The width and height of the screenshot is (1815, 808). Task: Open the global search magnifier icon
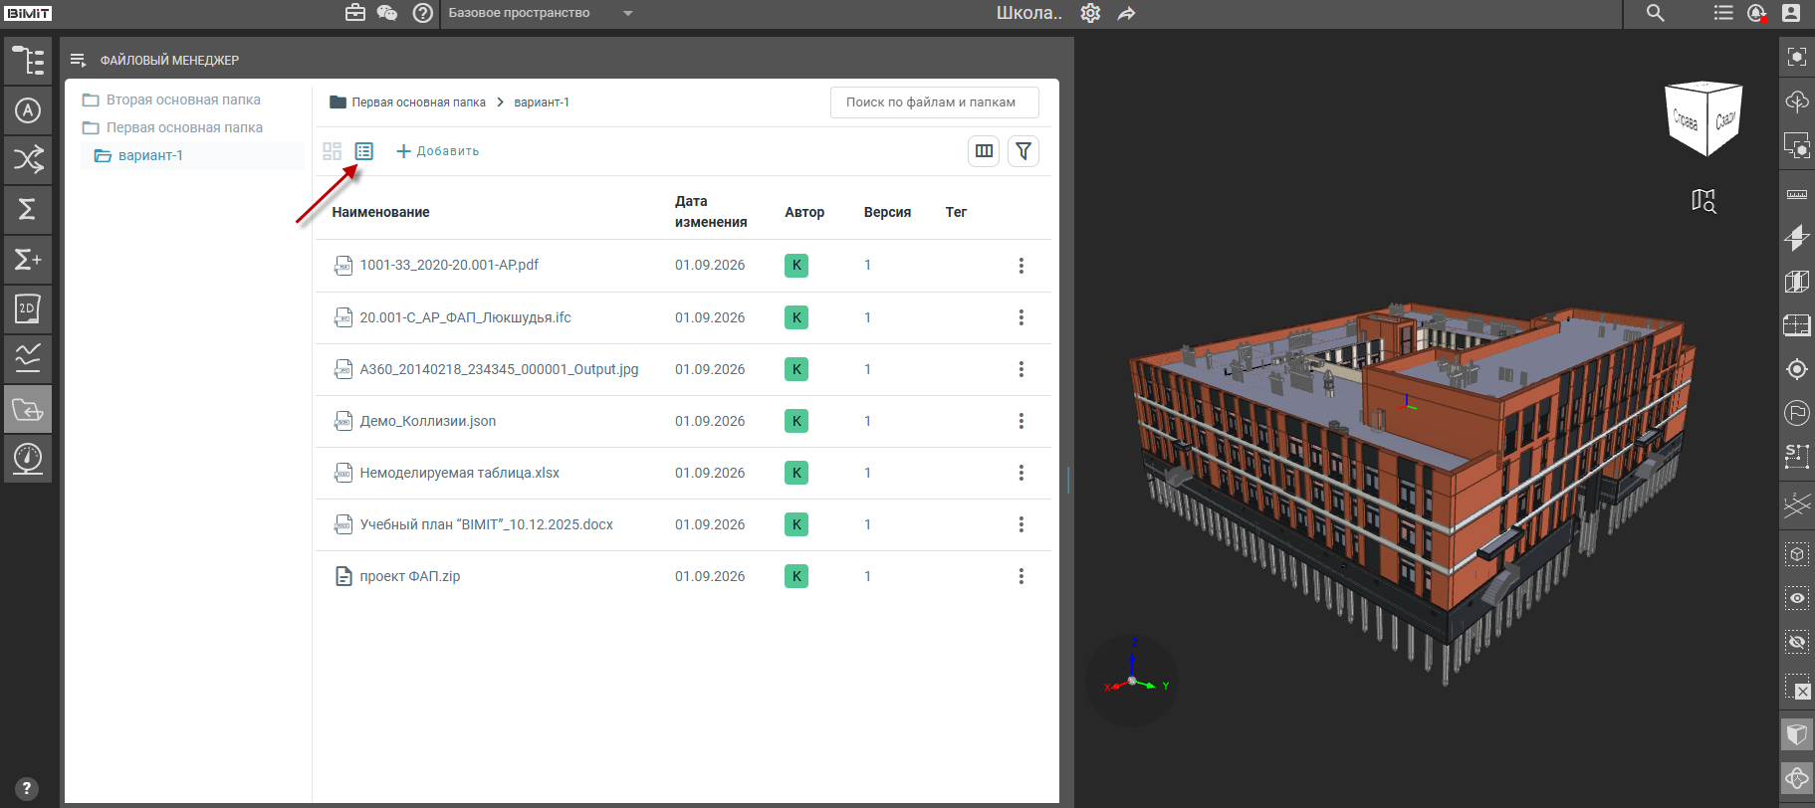tap(1656, 13)
